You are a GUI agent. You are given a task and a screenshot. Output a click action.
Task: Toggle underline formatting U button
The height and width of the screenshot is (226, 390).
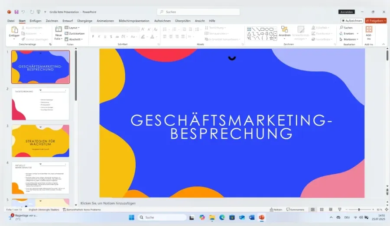105,37
